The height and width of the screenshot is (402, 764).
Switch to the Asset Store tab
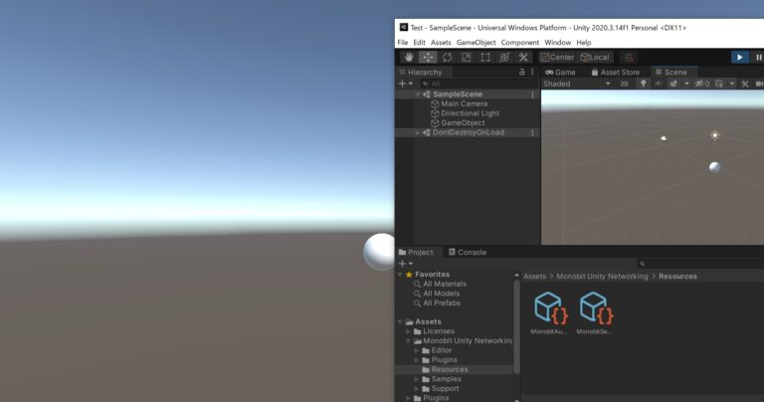coord(615,72)
